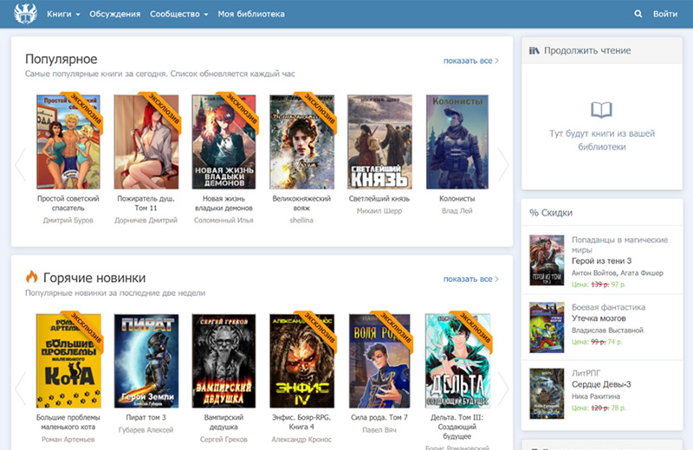Click the Колонисты title link
The image size is (693, 450).
coord(457,199)
